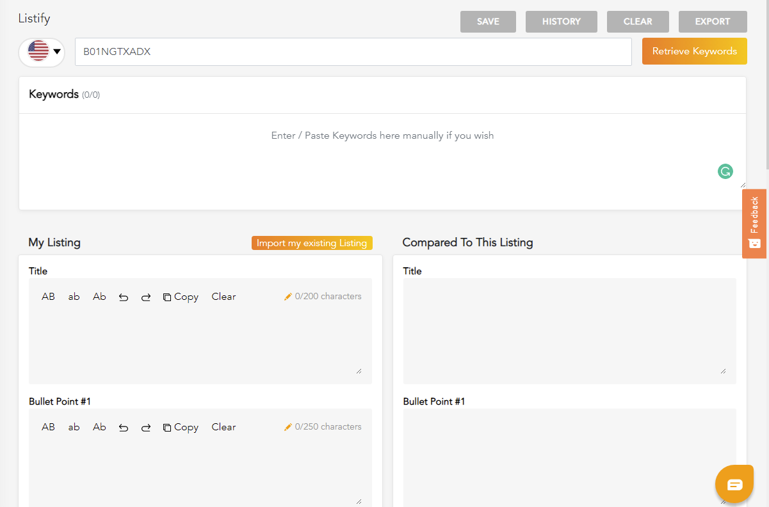Viewport: 769px width, 507px height.
Task: Click redo icon in Bullet Point #1 toolbar
Action: (146, 428)
